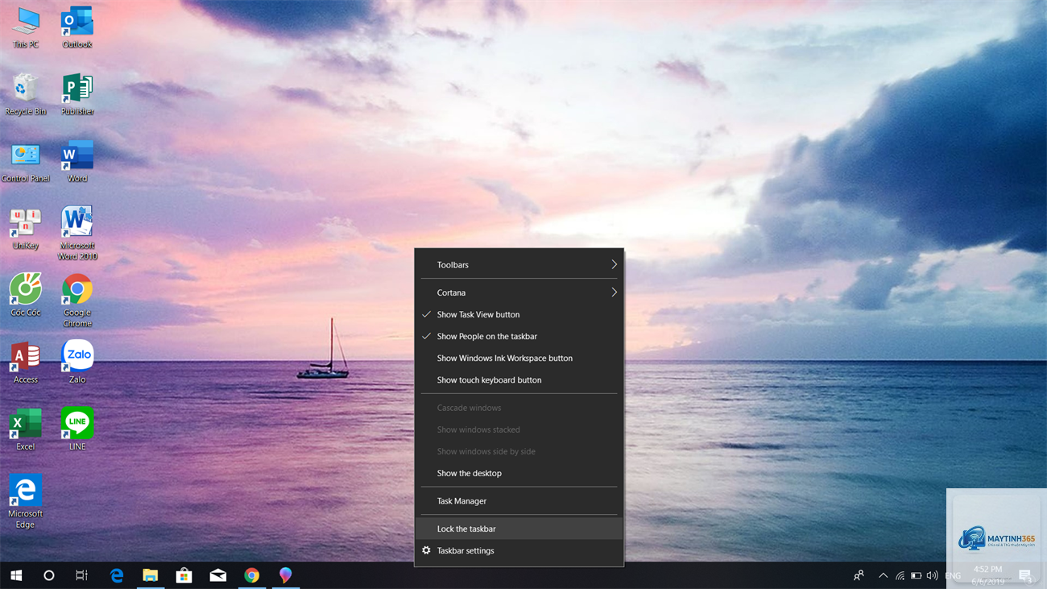The width and height of the screenshot is (1047, 589).
Task: Choose Show the desktop
Action: click(519, 473)
